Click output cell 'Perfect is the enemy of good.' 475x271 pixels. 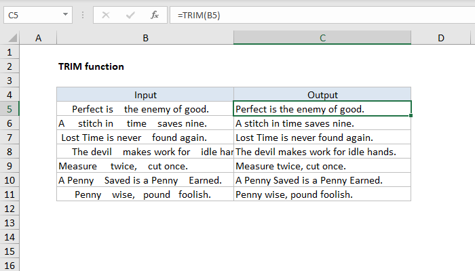point(322,109)
